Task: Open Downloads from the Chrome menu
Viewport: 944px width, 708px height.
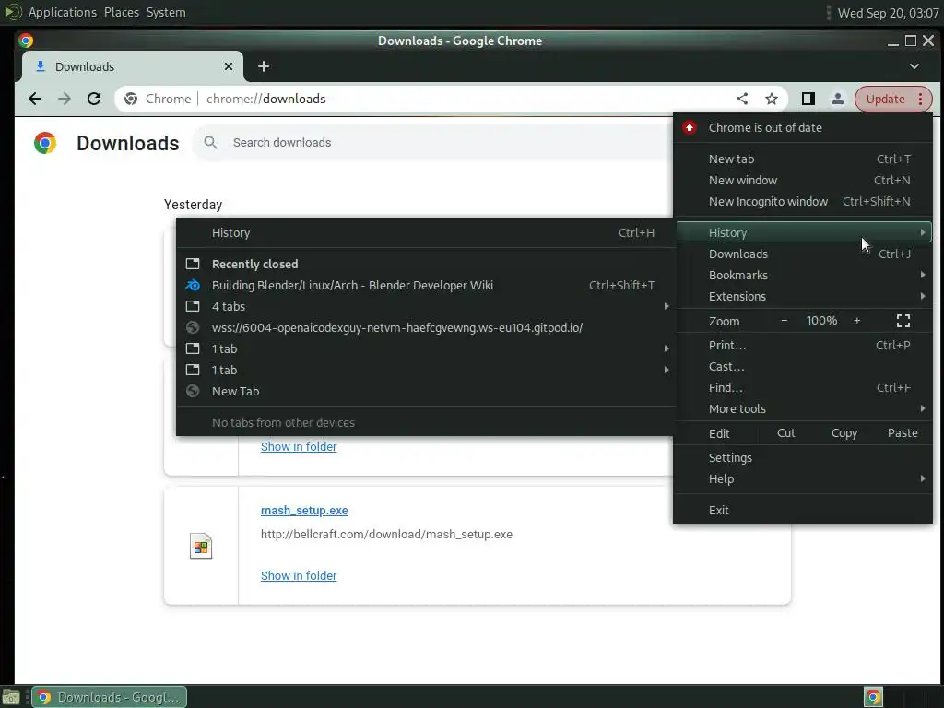Action: click(x=804, y=254)
